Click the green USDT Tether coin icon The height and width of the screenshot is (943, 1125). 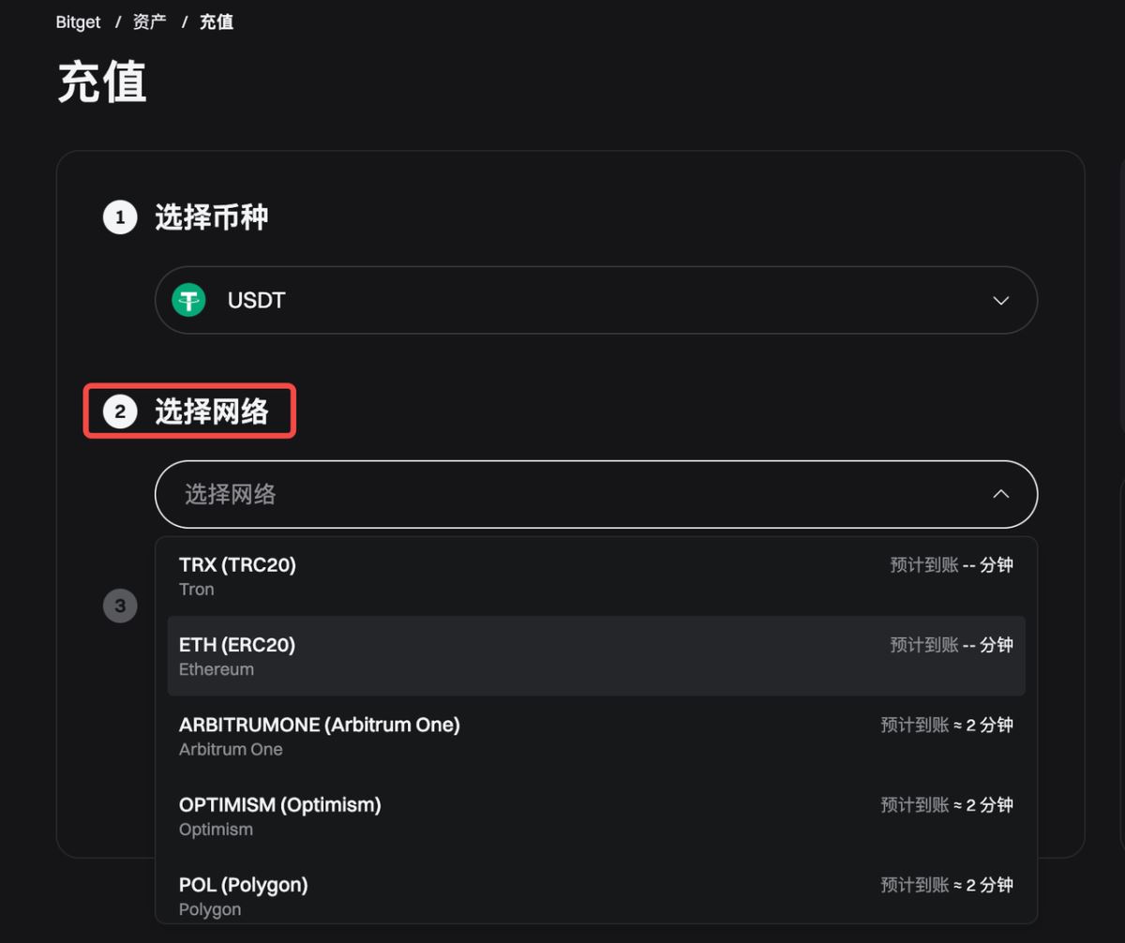pyautogui.click(x=187, y=300)
